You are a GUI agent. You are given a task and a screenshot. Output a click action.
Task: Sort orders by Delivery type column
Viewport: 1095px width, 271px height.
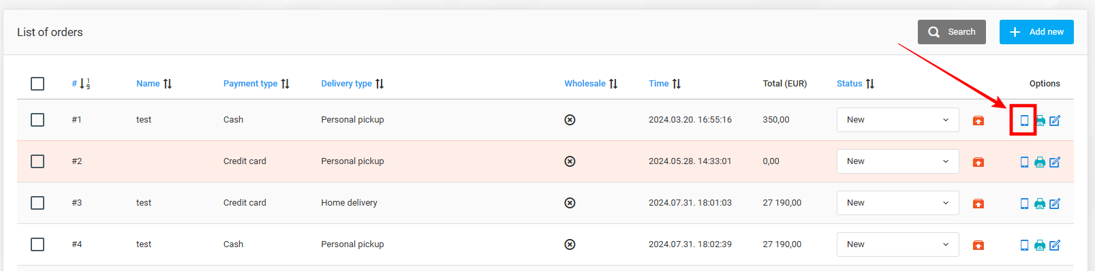(x=352, y=84)
